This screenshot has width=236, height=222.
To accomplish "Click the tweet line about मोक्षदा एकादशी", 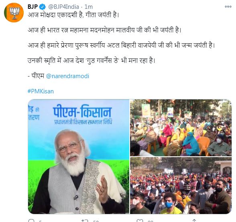I will [73, 15].
